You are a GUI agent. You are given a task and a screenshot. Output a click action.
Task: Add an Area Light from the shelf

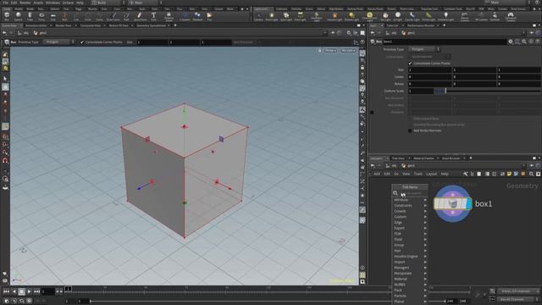tap(301, 16)
